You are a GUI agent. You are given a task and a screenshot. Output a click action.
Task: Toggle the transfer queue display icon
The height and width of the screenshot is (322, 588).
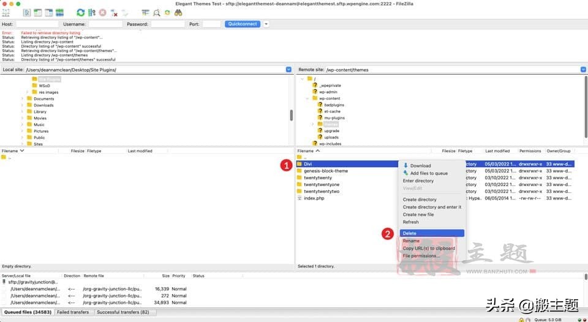point(59,12)
